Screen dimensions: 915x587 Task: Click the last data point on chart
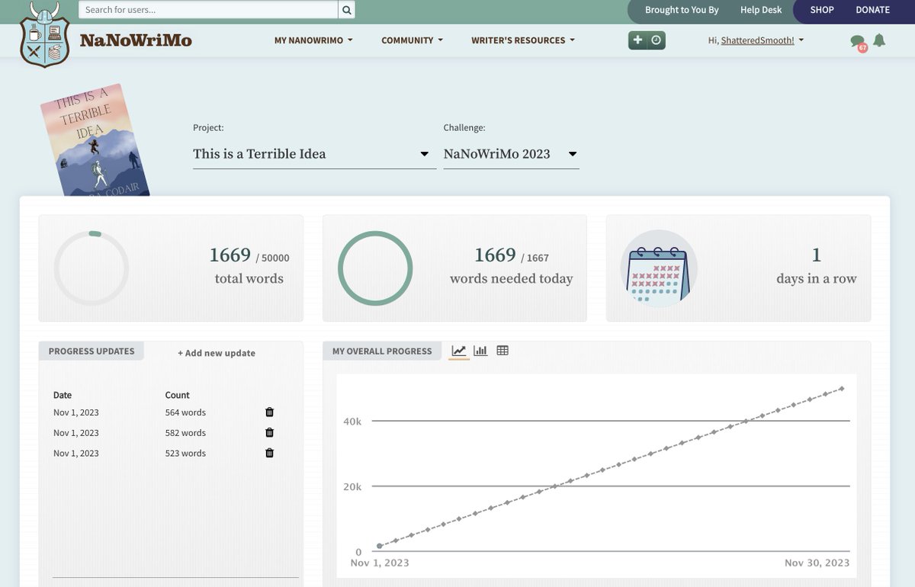[842, 389]
